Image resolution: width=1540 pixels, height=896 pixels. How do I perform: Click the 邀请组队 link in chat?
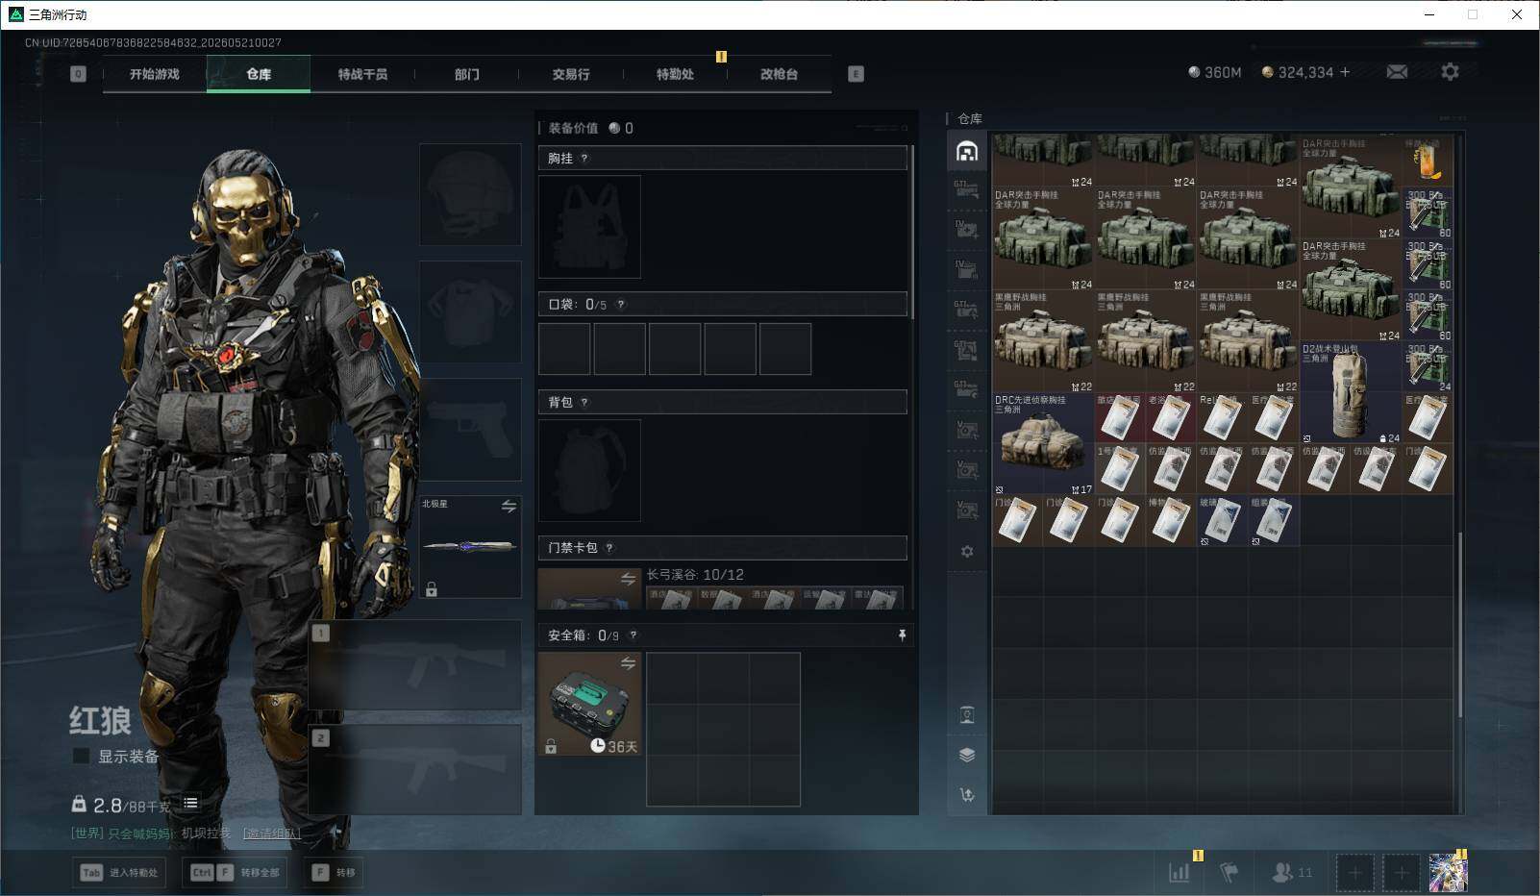pos(272,834)
